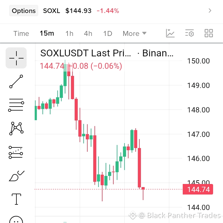Select the crosshair cursor tool

16,58
